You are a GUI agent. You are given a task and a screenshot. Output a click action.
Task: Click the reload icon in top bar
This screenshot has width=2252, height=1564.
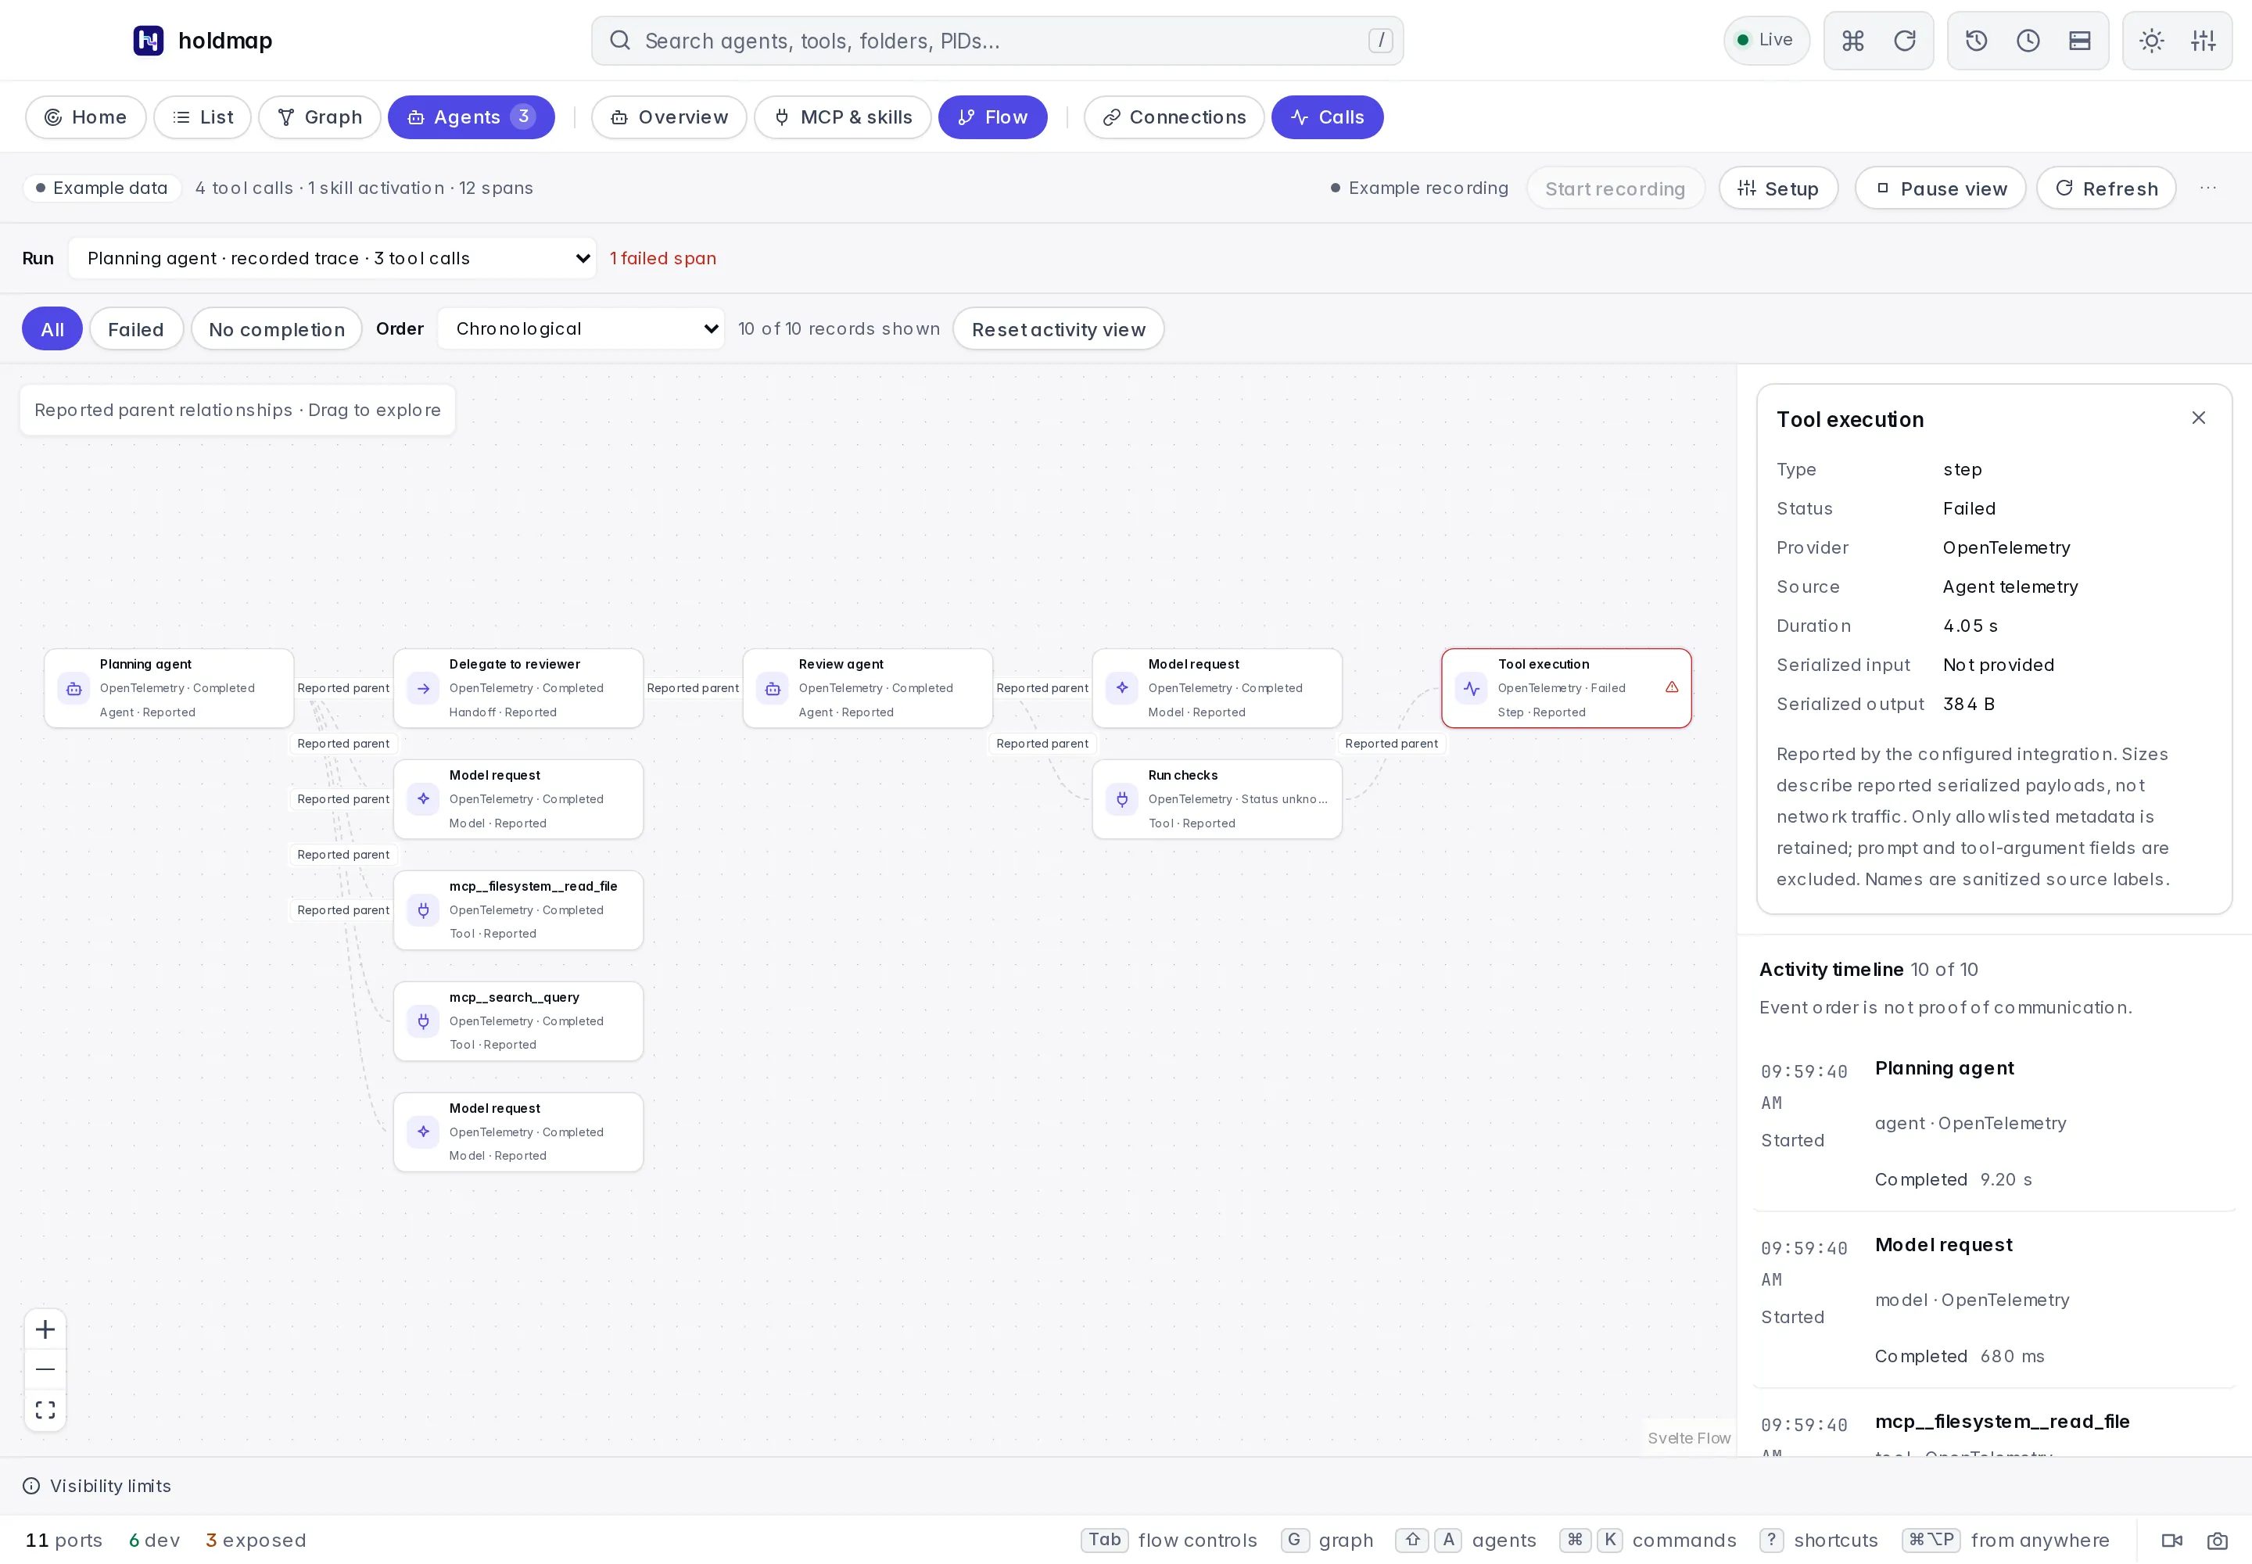pyautogui.click(x=1904, y=40)
